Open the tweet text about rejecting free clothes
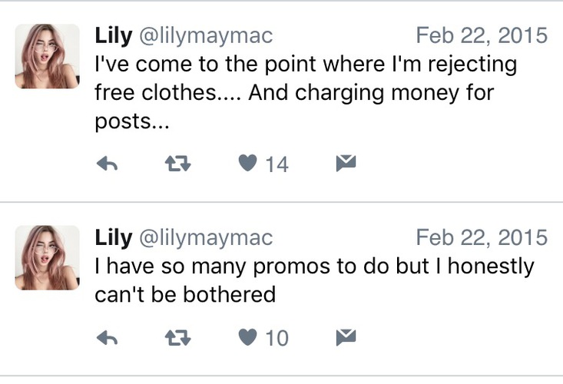Screen dimensions: 563x384 point(306,92)
